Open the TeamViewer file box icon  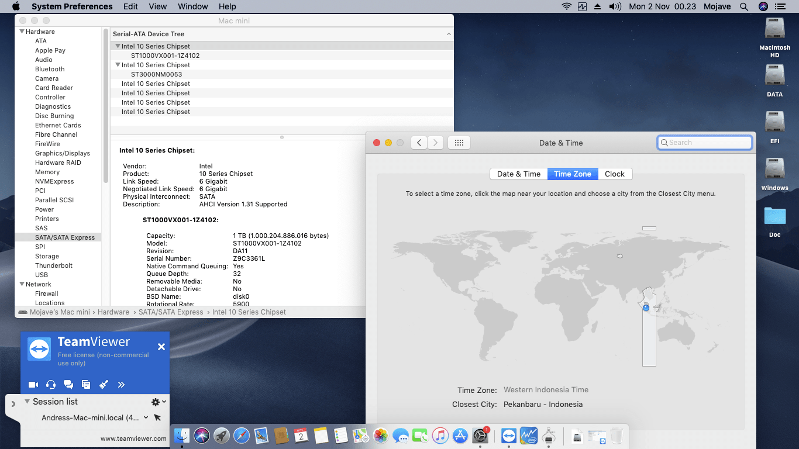click(86, 385)
